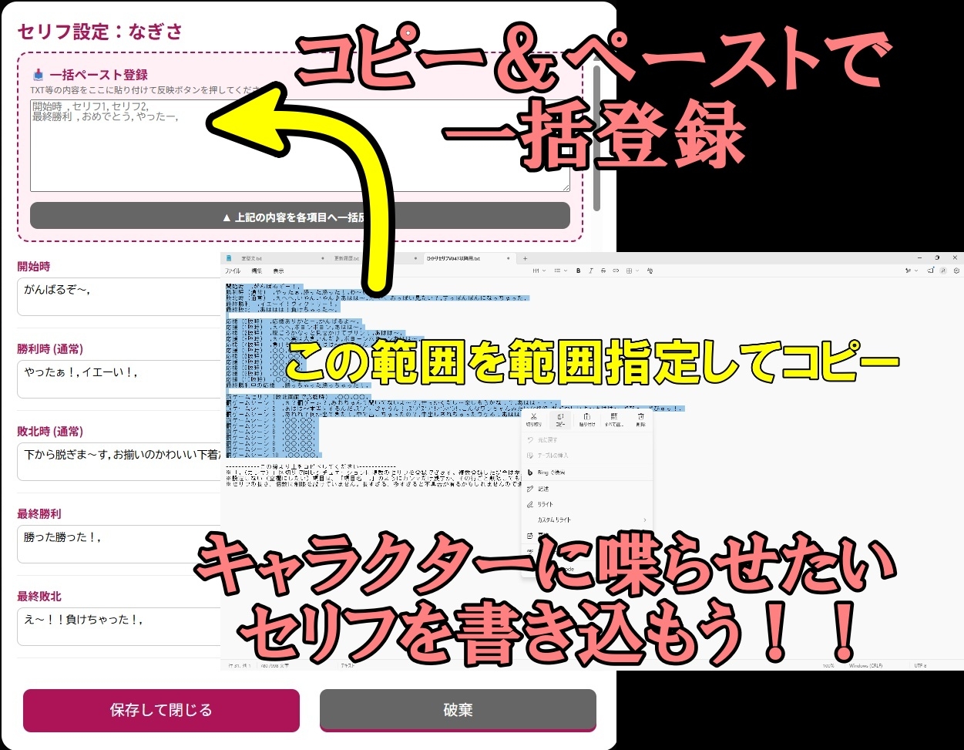Click 元に戻す undo in context menu
964x750 pixels.
click(587, 439)
